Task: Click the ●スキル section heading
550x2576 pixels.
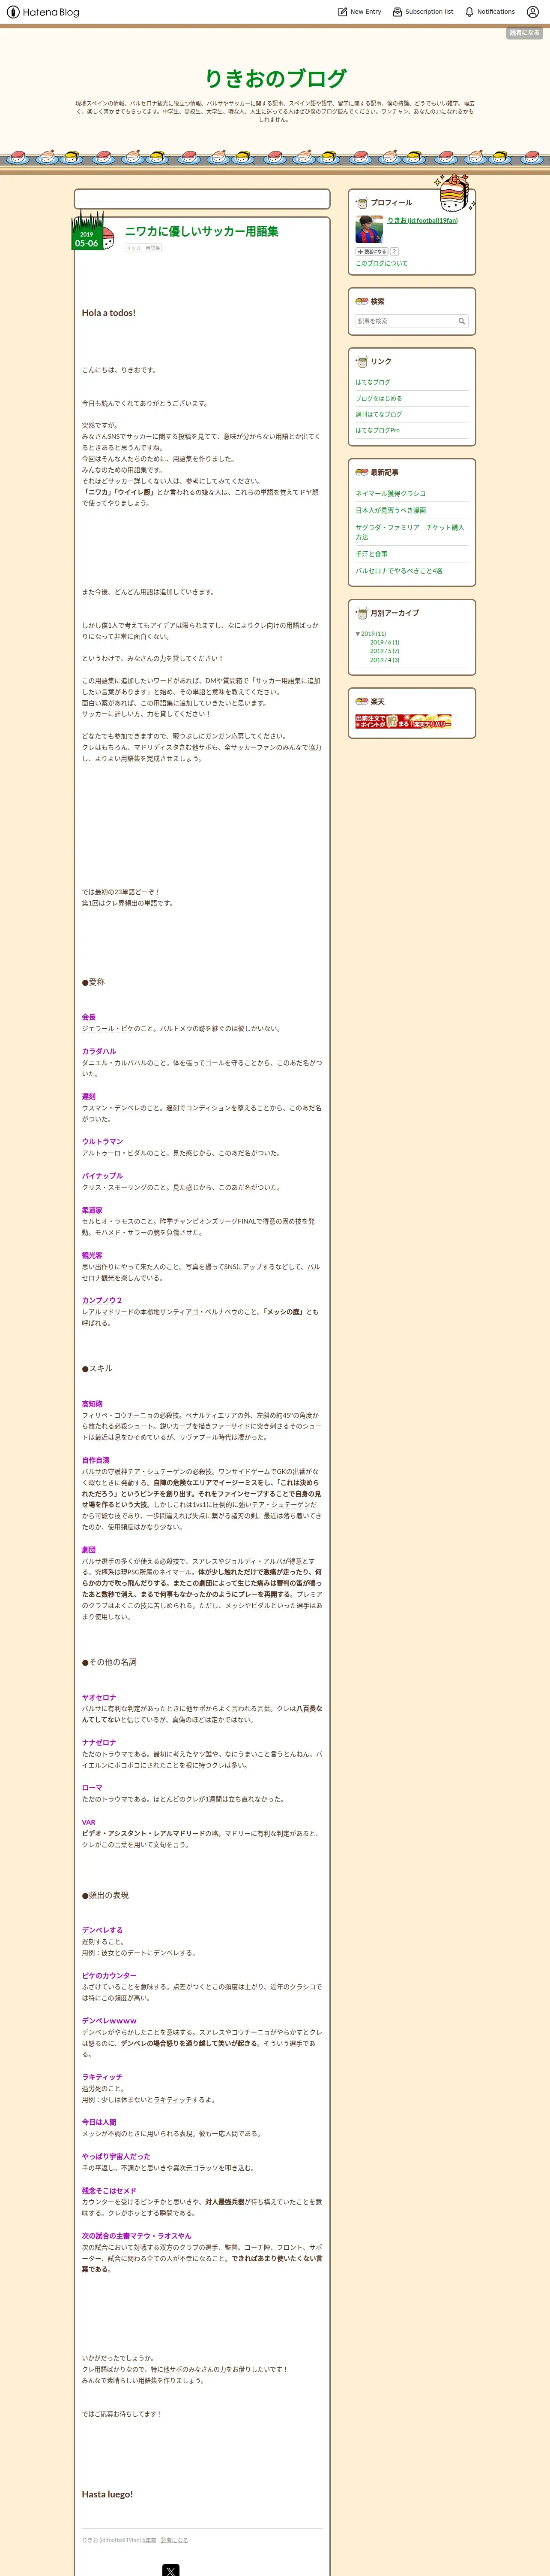Action: point(97,1368)
